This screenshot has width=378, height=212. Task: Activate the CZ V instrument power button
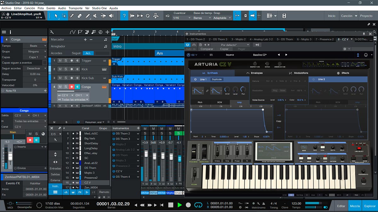(188, 45)
